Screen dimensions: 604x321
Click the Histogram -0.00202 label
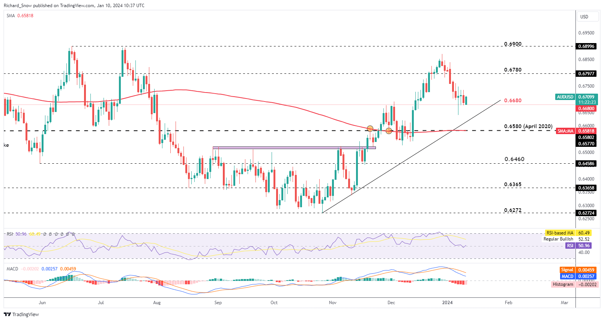[x=575, y=285]
